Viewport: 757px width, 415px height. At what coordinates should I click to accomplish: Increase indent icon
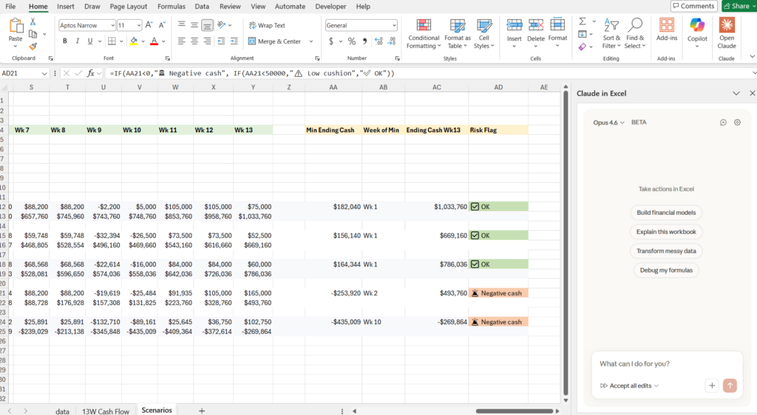[x=234, y=41]
